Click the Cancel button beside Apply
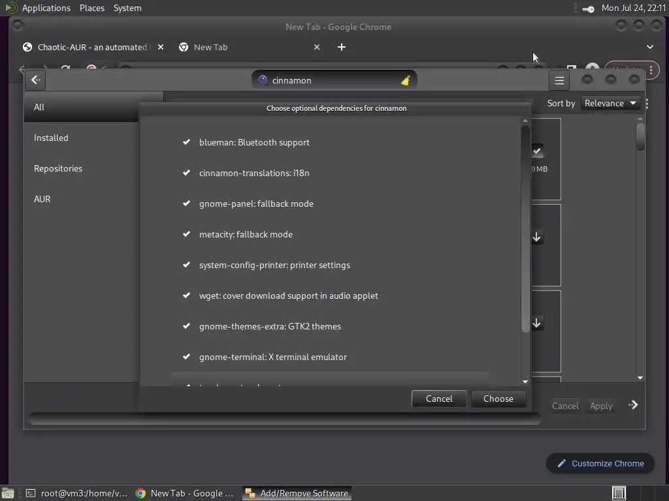This screenshot has height=501, width=669. coord(565,406)
